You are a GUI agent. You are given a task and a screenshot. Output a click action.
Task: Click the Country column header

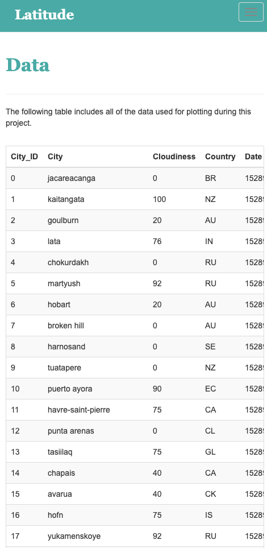tap(220, 156)
